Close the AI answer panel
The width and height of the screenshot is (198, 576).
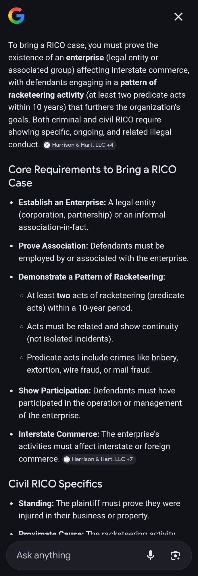178,17
